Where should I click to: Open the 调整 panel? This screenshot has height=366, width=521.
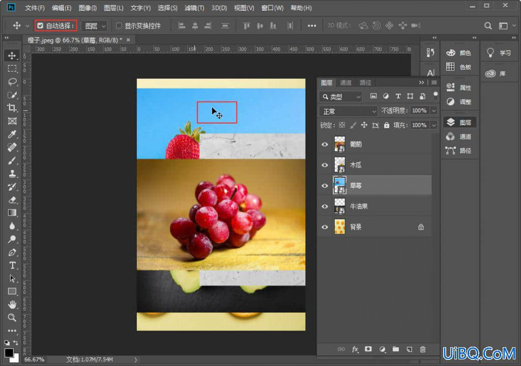click(459, 102)
